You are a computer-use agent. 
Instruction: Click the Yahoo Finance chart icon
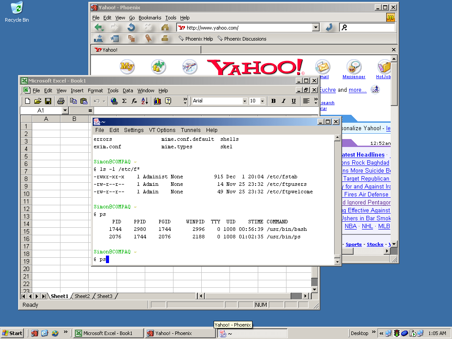point(158,67)
